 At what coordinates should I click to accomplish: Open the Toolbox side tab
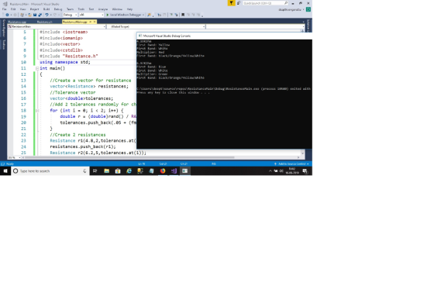(4, 44)
